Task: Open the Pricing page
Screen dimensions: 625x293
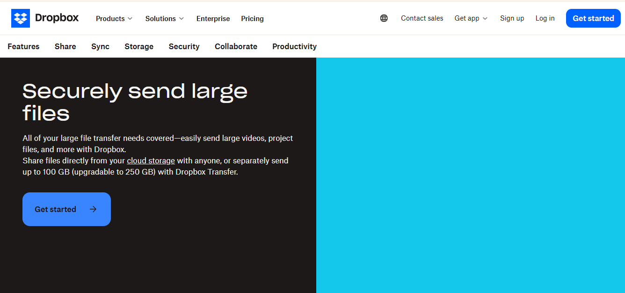Action: pyautogui.click(x=253, y=19)
